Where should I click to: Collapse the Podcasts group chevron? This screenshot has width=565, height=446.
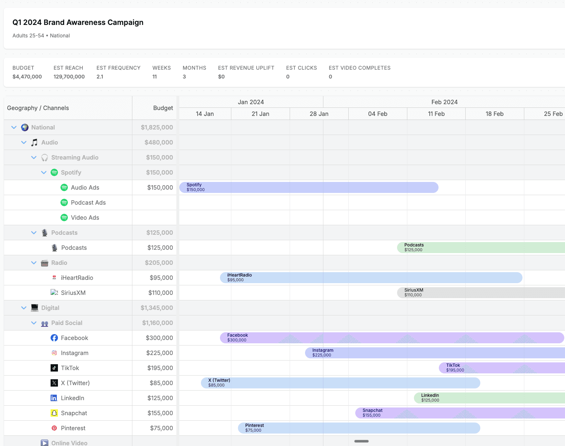[x=34, y=233]
